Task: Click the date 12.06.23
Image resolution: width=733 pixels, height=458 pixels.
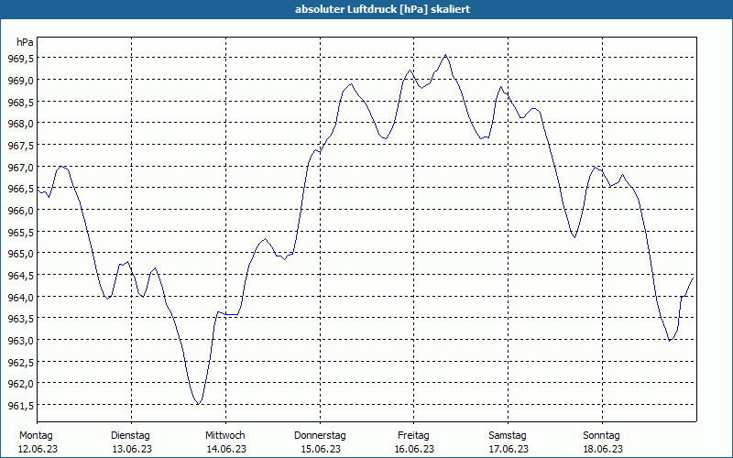Action: [x=38, y=449]
